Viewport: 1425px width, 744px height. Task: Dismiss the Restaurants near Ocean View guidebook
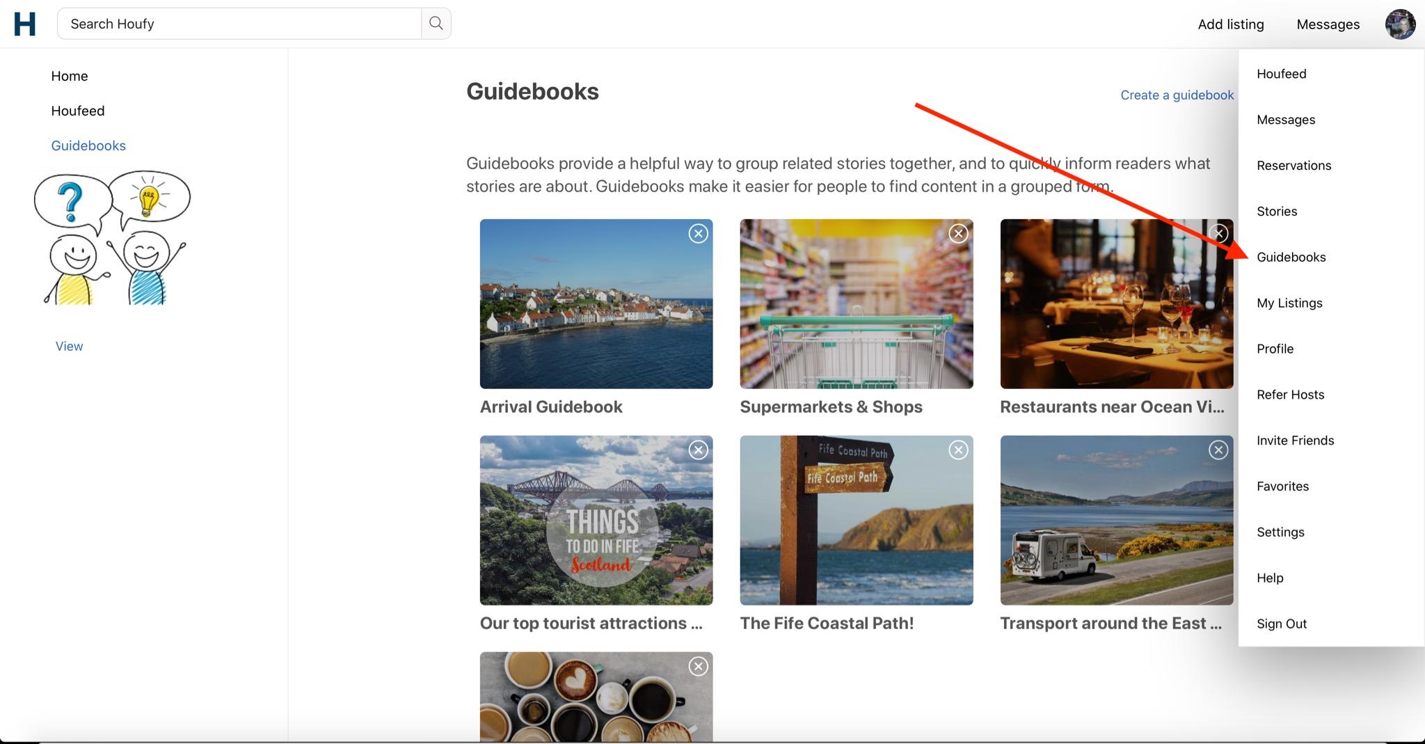click(x=1218, y=234)
